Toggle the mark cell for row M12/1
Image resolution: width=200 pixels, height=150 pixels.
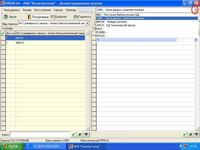pyautogui.click(x=3, y=38)
